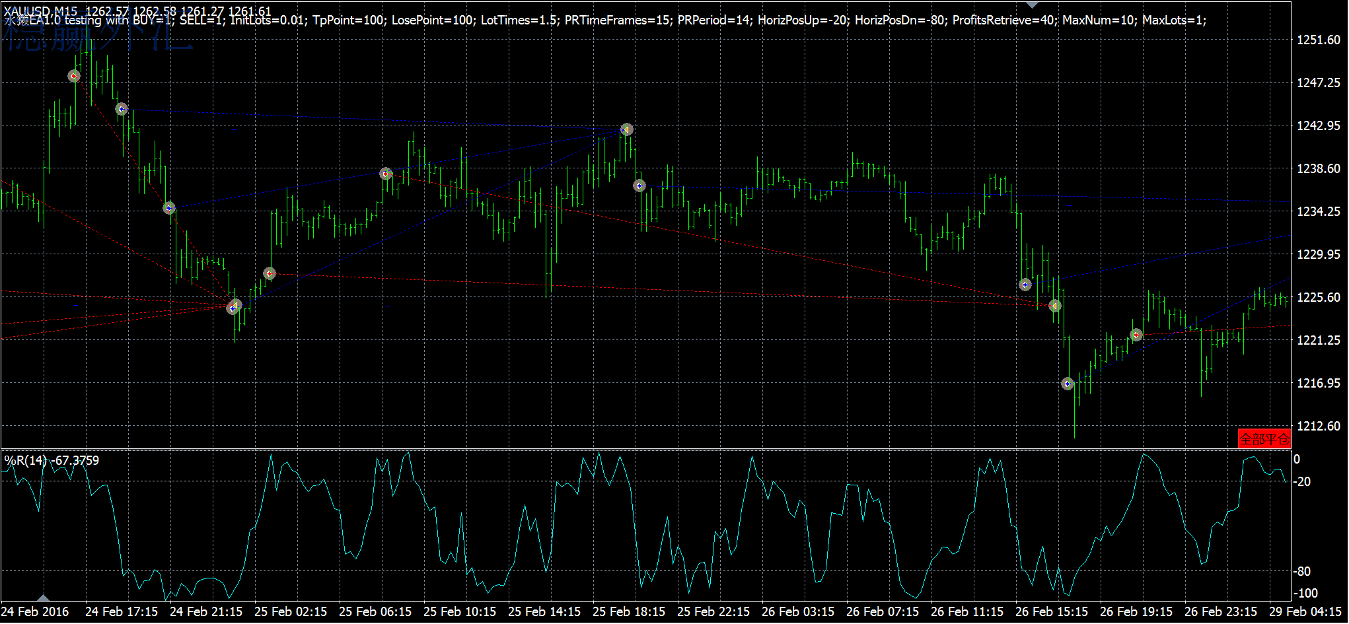The width and height of the screenshot is (1349, 624).
Task: Click the 1251.60 price axis label
Action: [x=1319, y=40]
